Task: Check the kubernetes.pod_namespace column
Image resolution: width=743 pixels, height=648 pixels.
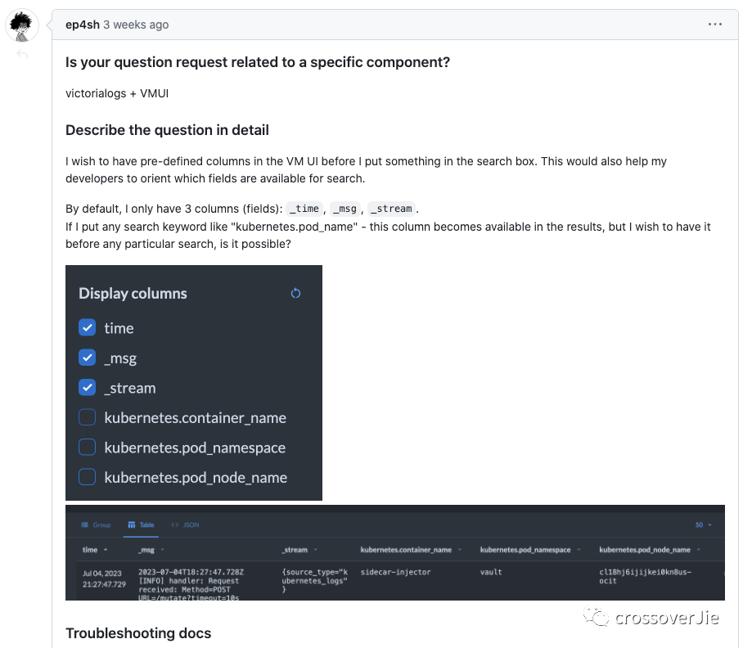Action: pos(87,447)
